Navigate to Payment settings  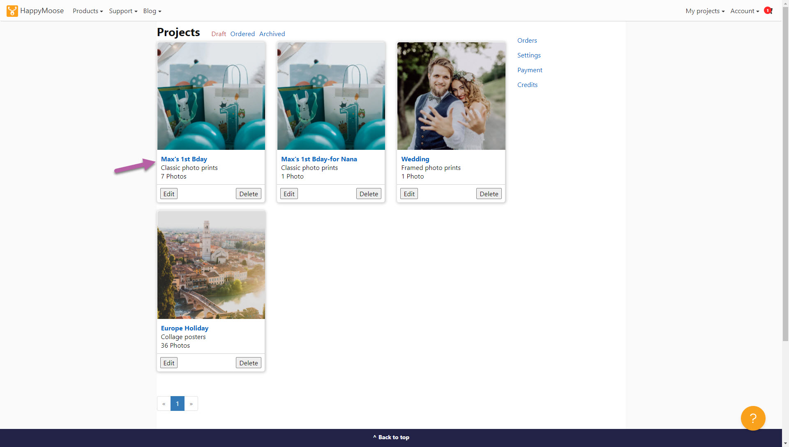click(x=530, y=70)
